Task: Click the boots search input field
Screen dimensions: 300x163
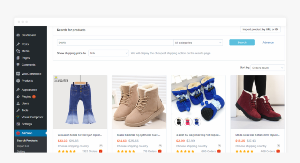Action: click(115, 43)
